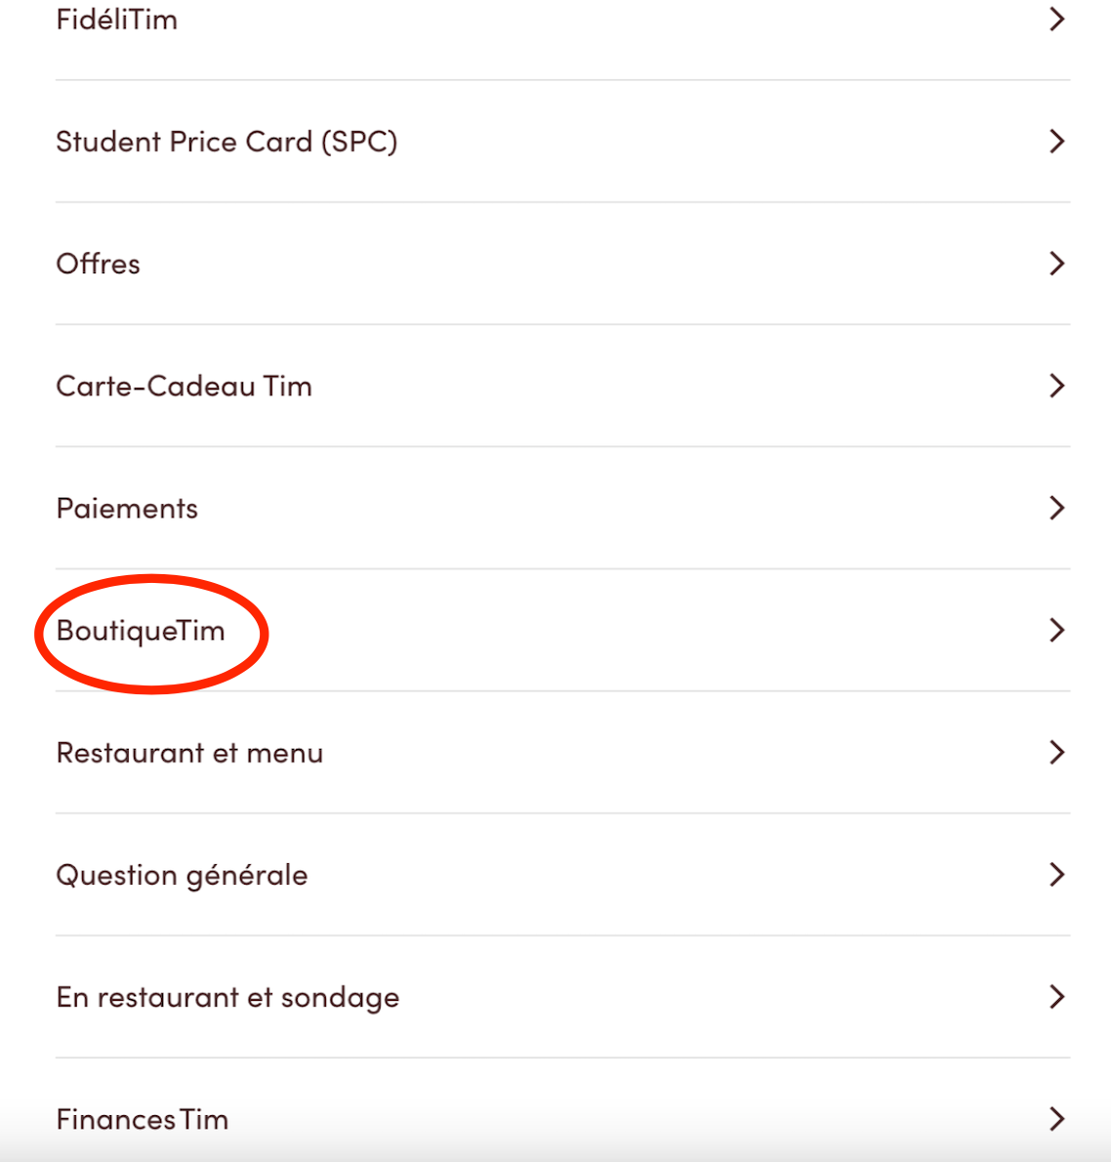This screenshot has height=1162, width=1111.
Task: Select Student Price Card (SPC) topic
Action: pos(226,142)
